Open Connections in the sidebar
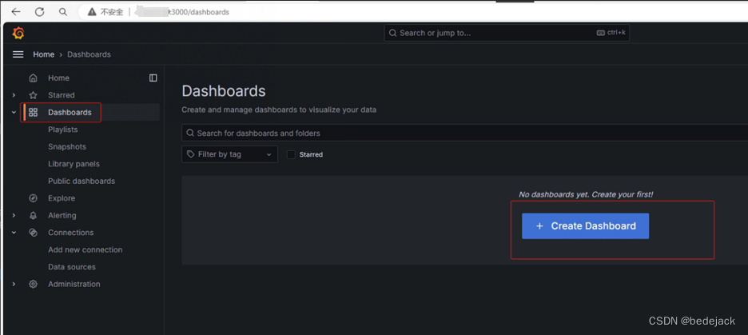The height and width of the screenshot is (335, 748). (x=70, y=233)
